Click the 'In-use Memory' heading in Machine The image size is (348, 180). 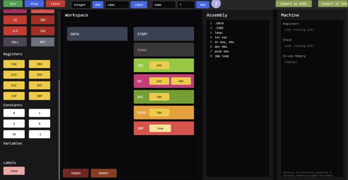pos(294,56)
